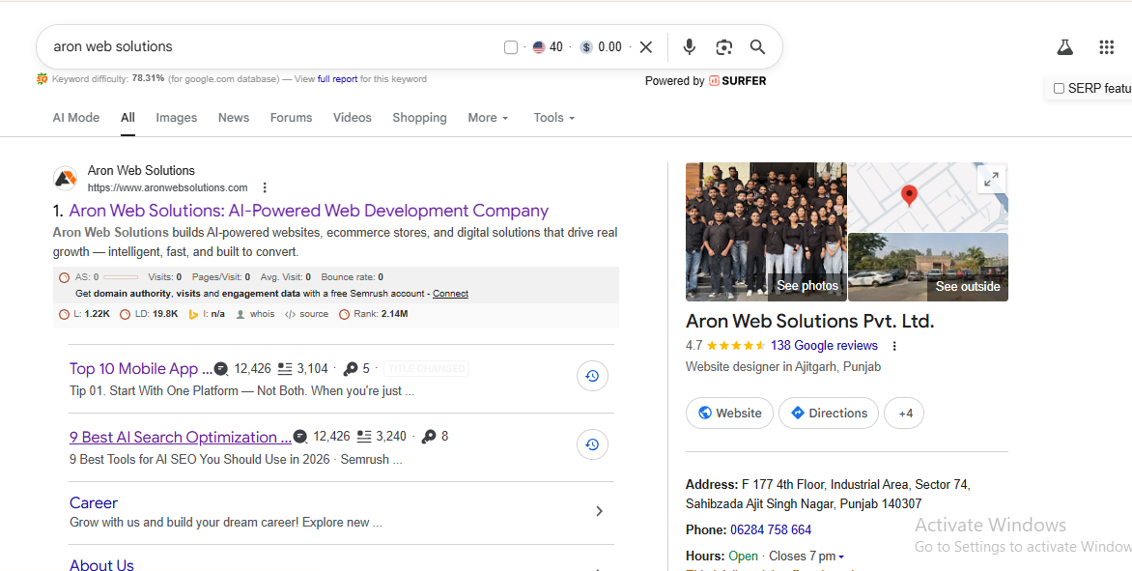
Task: Switch to the Videos tab
Action: [353, 118]
